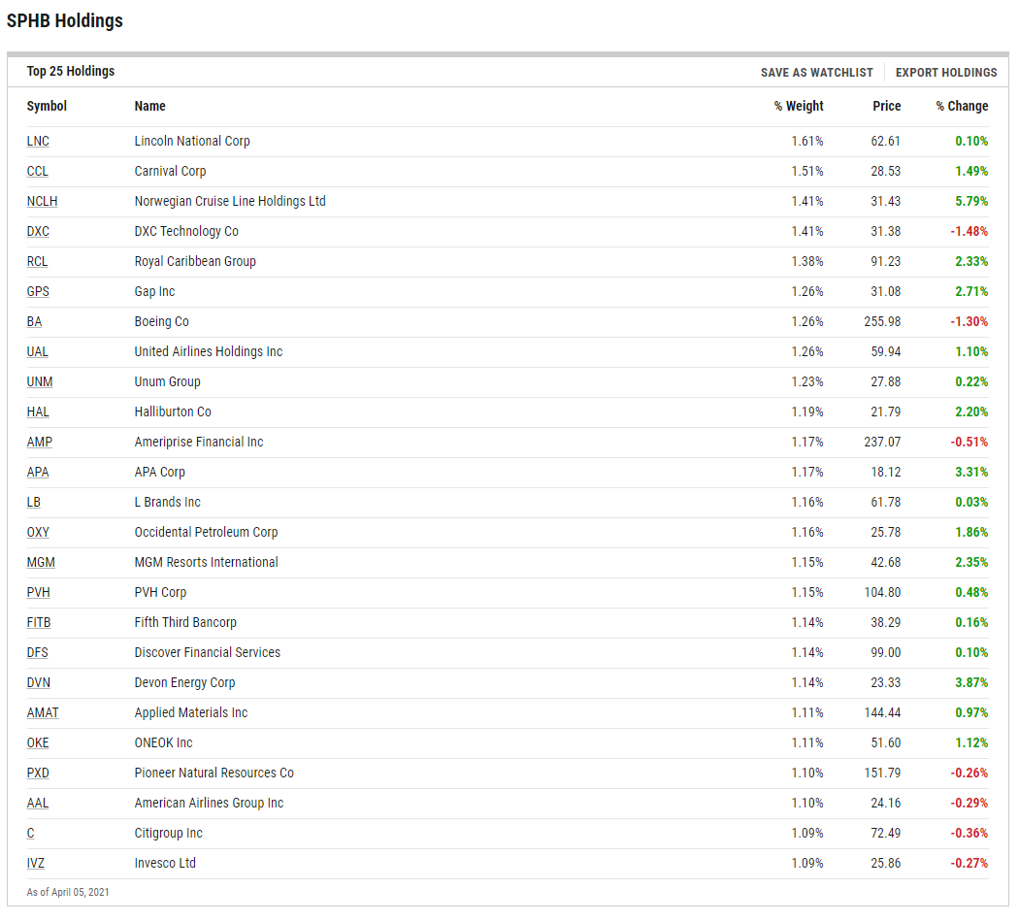Select the PXD symbol link

click(38, 774)
